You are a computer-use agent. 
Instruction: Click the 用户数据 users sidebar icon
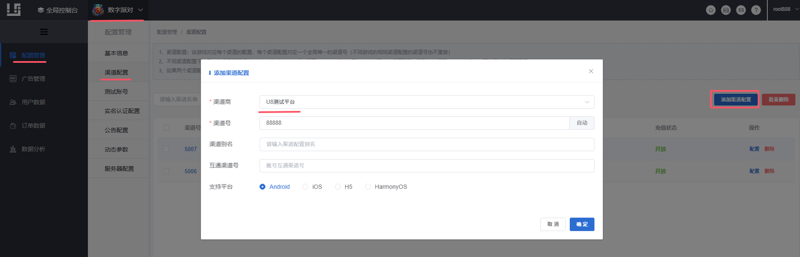coord(13,102)
